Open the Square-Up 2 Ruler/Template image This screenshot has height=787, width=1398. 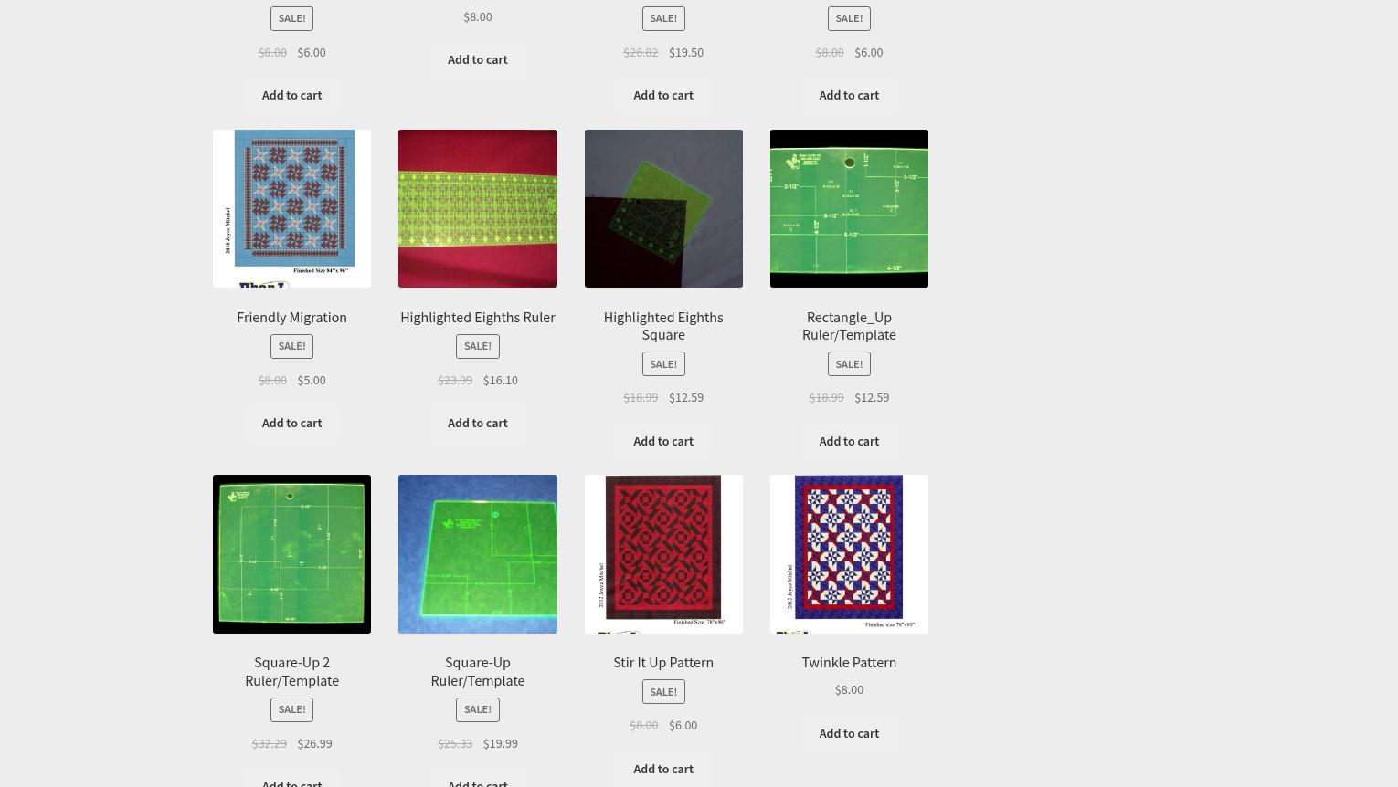[x=291, y=554]
